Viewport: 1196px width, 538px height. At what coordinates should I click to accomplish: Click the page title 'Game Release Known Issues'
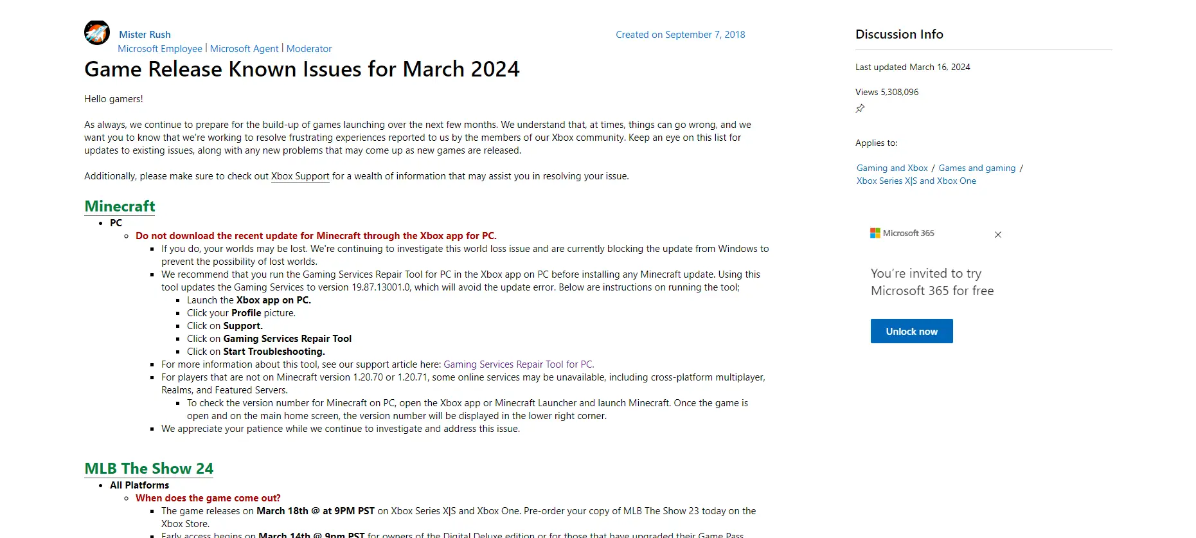pos(302,69)
